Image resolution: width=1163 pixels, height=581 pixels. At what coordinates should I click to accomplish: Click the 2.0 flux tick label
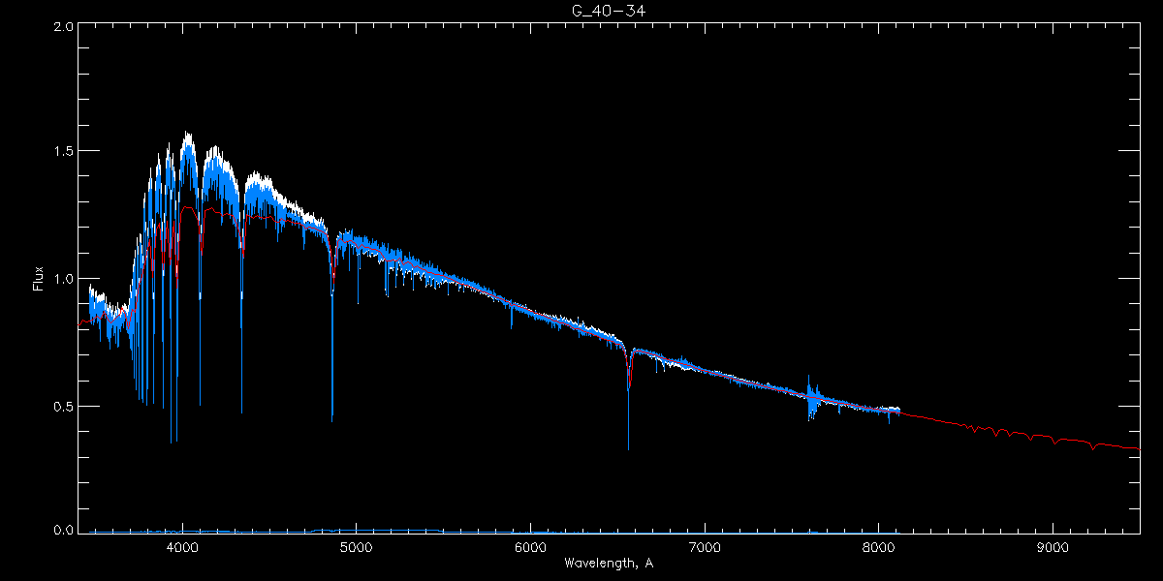(x=63, y=28)
